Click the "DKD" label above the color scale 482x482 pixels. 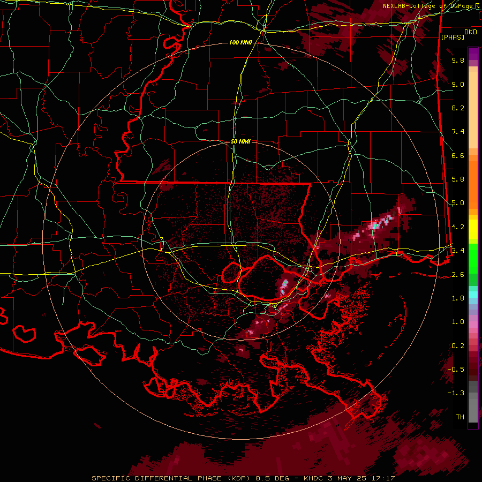pyautogui.click(x=471, y=32)
